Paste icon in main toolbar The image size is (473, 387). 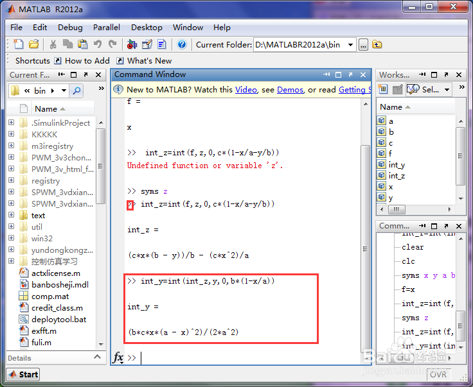coord(83,44)
